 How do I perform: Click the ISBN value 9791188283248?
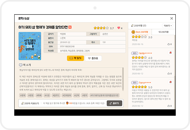[x=67, y=47]
